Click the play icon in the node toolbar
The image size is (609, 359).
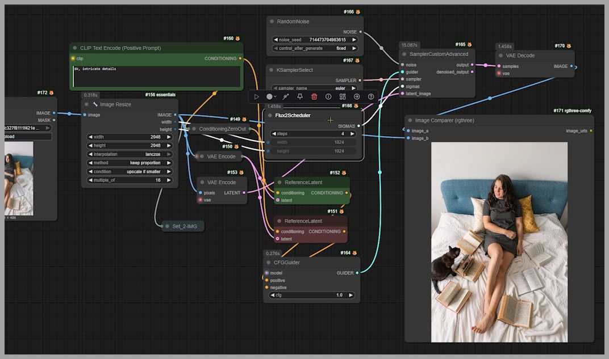[x=256, y=96]
